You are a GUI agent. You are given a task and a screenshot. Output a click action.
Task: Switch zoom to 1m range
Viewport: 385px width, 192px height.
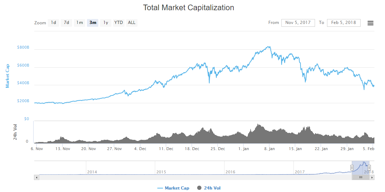pos(80,23)
